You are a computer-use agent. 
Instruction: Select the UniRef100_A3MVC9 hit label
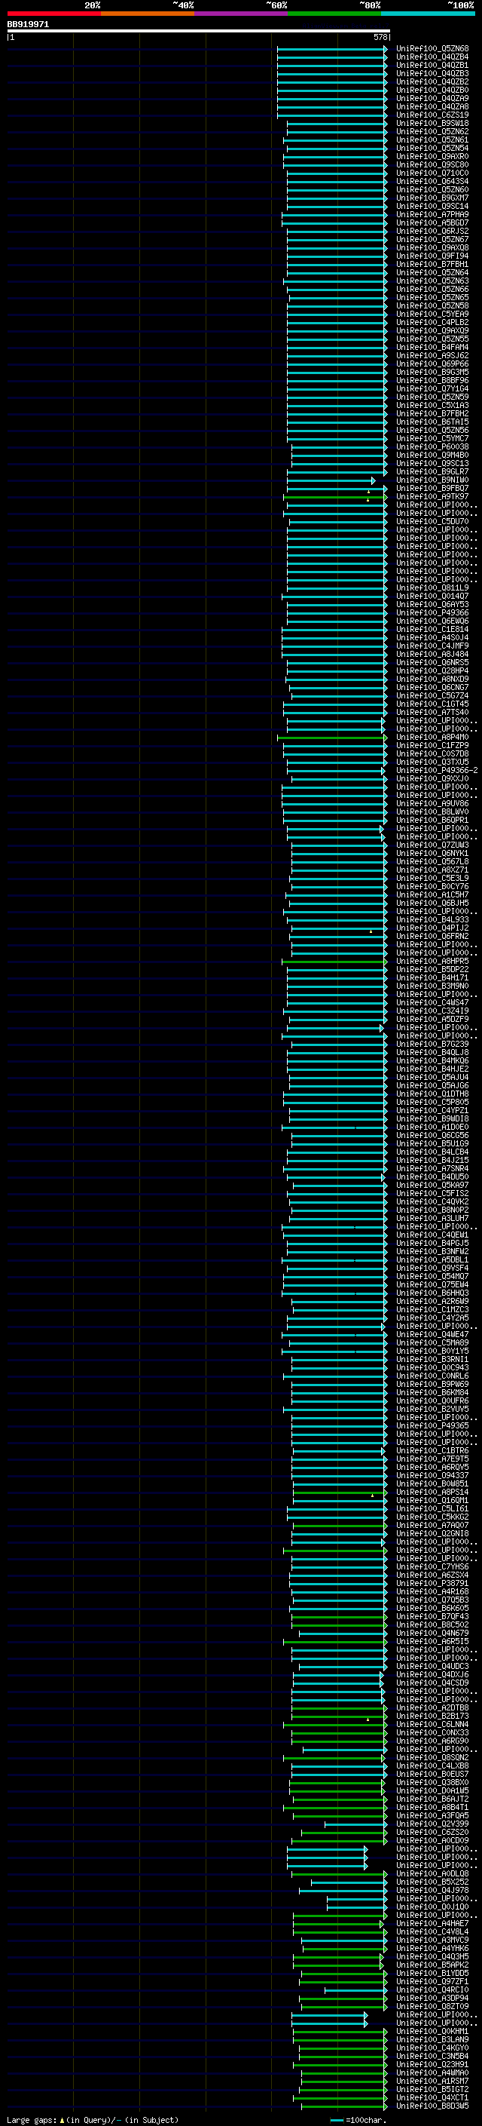point(432,1940)
